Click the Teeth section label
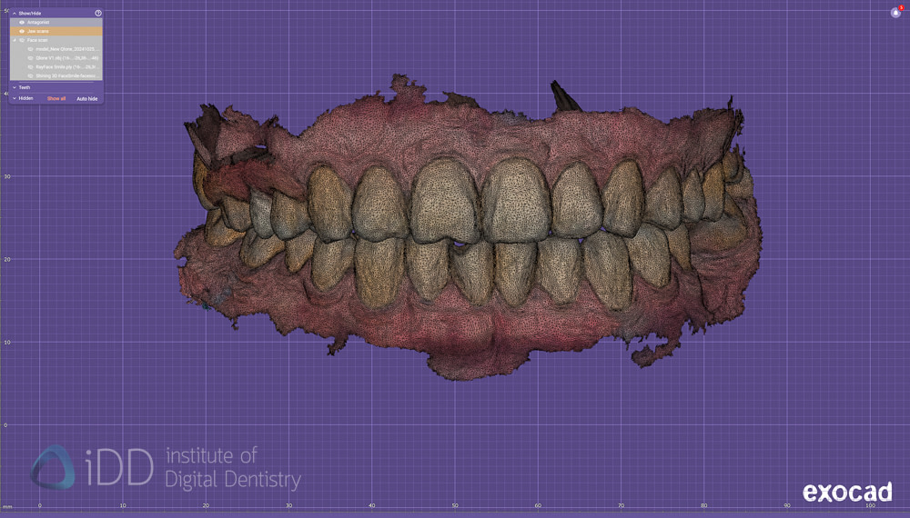The height and width of the screenshot is (518, 910). click(x=25, y=87)
